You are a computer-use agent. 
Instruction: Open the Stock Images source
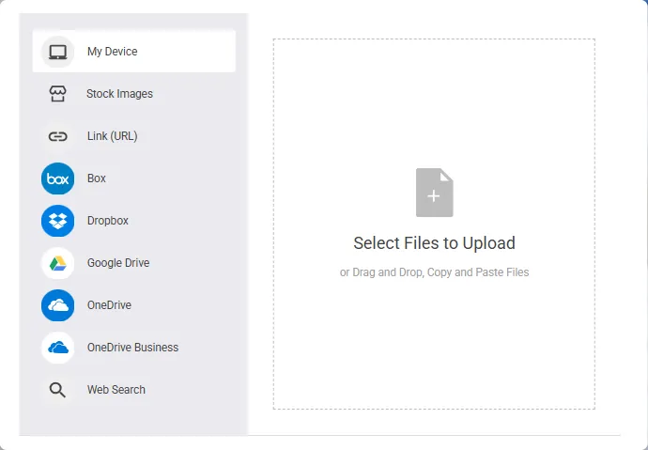(119, 94)
